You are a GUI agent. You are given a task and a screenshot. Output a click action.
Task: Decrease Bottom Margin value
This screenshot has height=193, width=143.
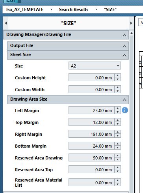click(x=118, y=148)
